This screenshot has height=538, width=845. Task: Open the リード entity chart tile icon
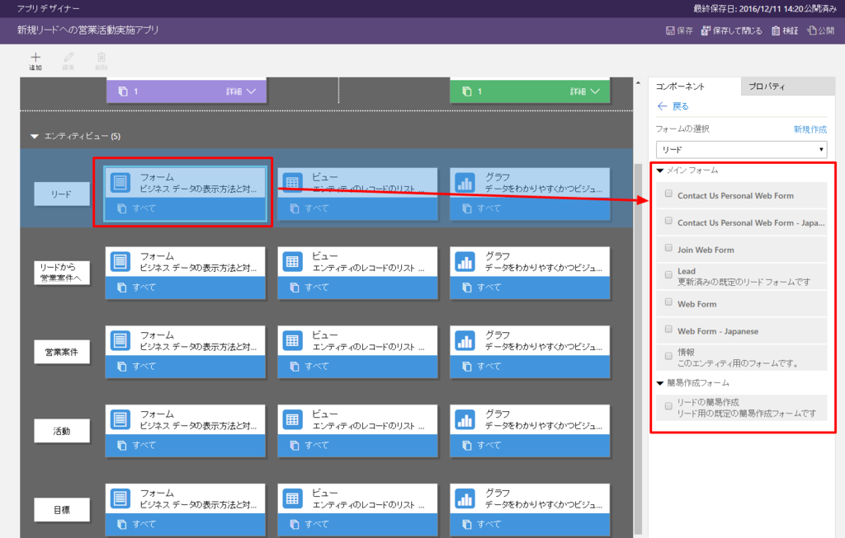coord(465,182)
